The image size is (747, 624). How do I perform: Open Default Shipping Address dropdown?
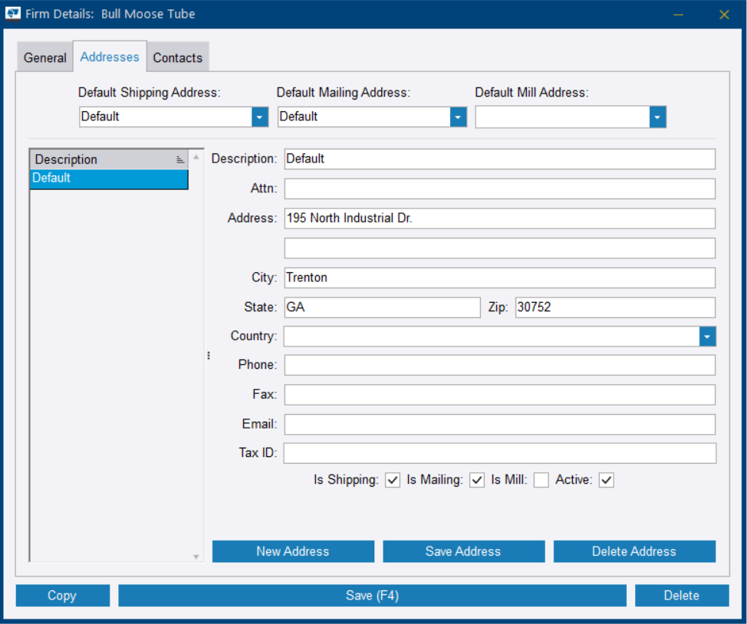coord(260,117)
